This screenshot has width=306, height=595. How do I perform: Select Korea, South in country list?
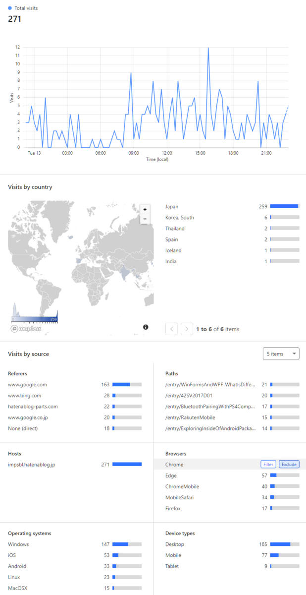pos(232,217)
